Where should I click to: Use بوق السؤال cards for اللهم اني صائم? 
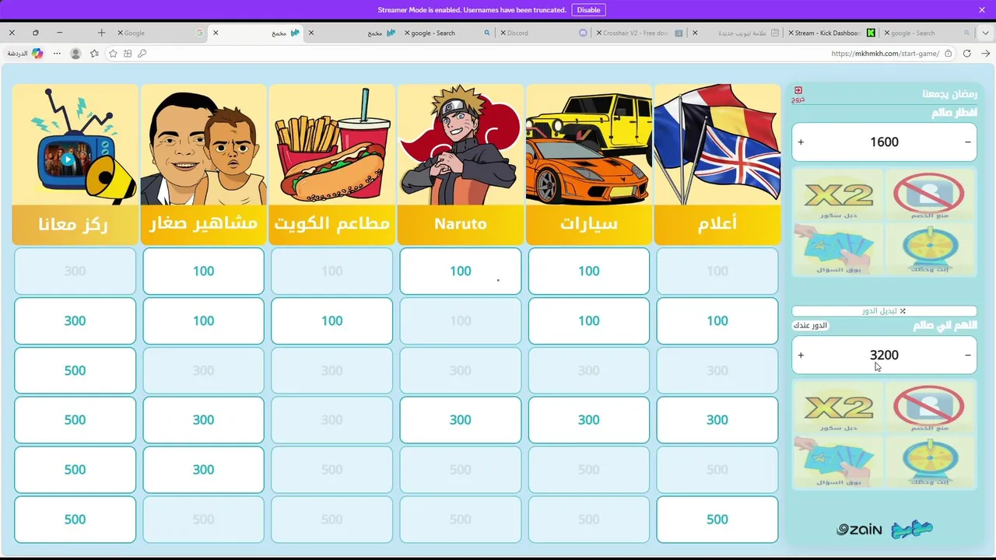click(839, 461)
